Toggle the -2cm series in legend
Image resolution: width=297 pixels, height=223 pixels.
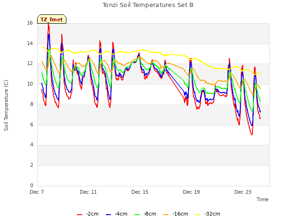coord(88,214)
